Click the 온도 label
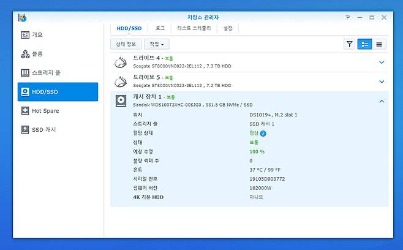The height and width of the screenshot is (250, 403). click(x=138, y=170)
